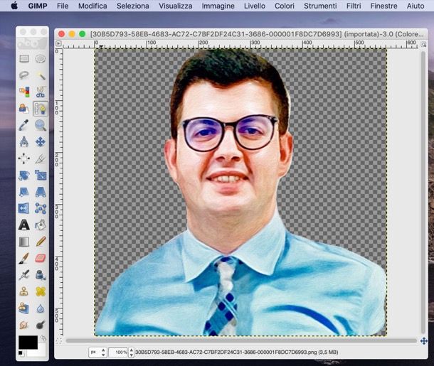Click the 100% zoom input field
The height and width of the screenshot is (366, 434).
pyautogui.click(x=118, y=352)
